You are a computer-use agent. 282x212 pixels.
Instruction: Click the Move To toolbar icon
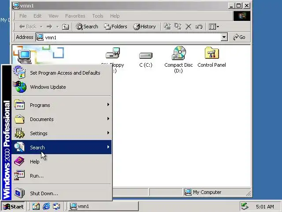pyautogui.click(x=167, y=26)
